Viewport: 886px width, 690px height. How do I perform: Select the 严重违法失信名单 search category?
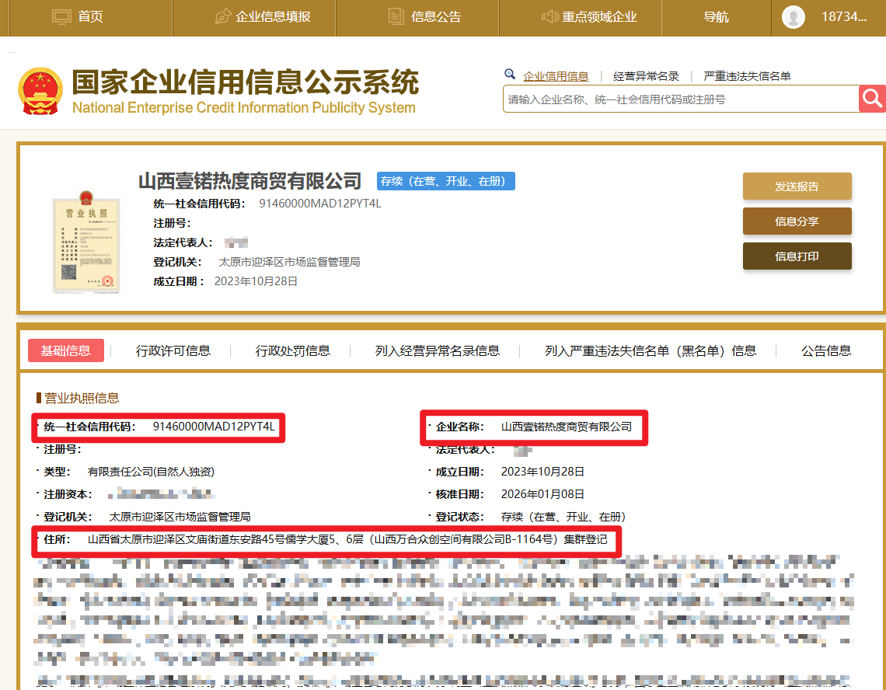pyautogui.click(x=747, y=76)
